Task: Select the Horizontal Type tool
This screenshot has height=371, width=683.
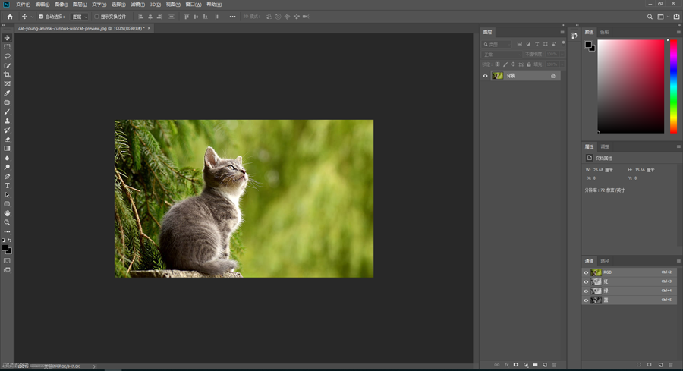Action: [x=8, y=186]
